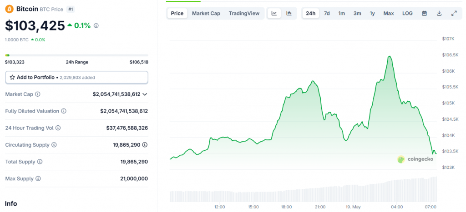The height and width of the screenshot is (212, 466).
Task: Click the 21,000,000 max supply value
Action: [x=134, y=179]
